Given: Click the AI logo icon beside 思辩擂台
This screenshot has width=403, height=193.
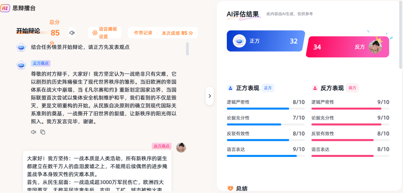Looking at the screenshot, I should pyautogui.click(x=5, y=8).
